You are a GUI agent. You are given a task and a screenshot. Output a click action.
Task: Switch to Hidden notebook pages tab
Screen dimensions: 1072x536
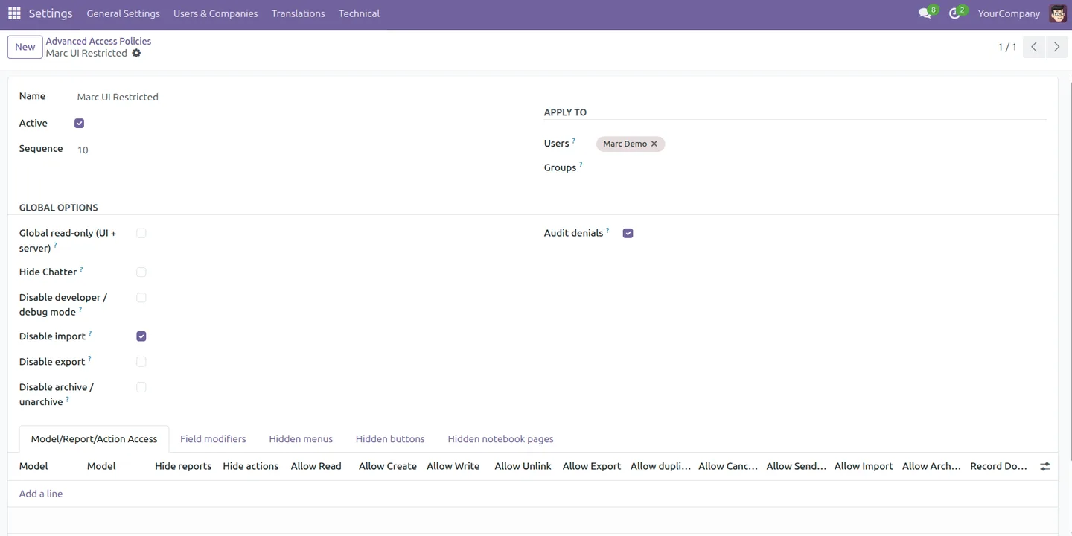tap(500, 439)
